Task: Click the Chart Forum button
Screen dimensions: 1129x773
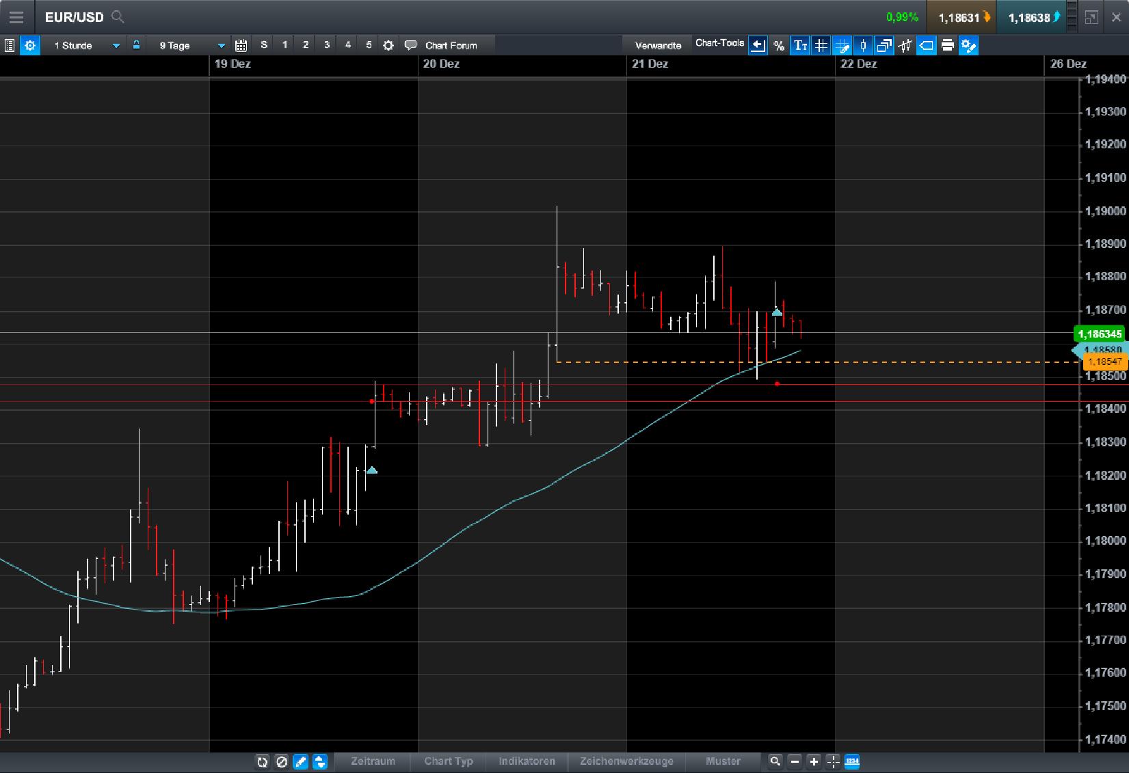Action: tap(451, 45)
